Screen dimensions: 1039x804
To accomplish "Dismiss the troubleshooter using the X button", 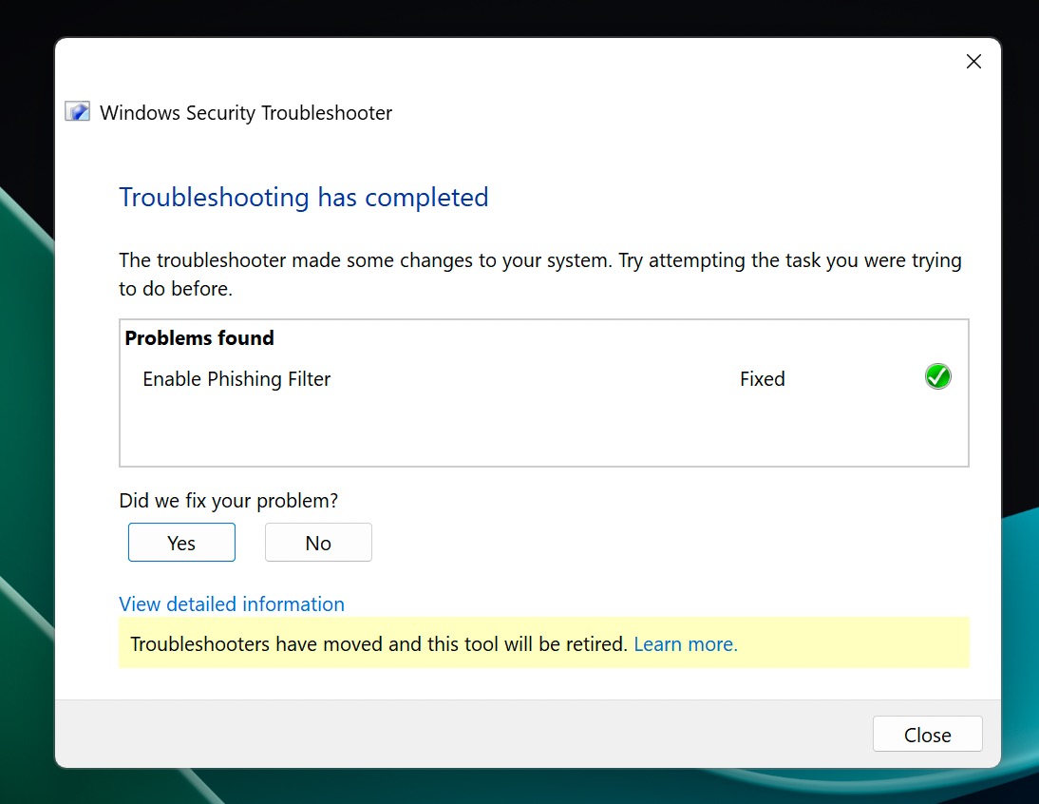I will (973, 61).
